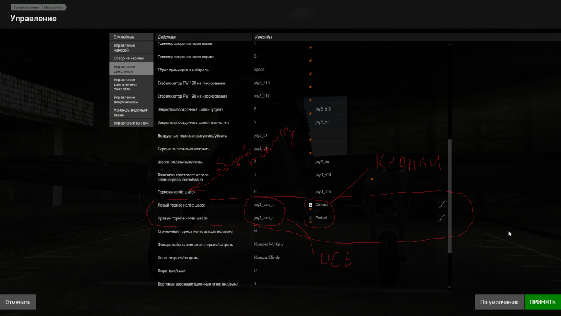
Task: Go back via the Главное меню breadcrumb
Action: 26,7
